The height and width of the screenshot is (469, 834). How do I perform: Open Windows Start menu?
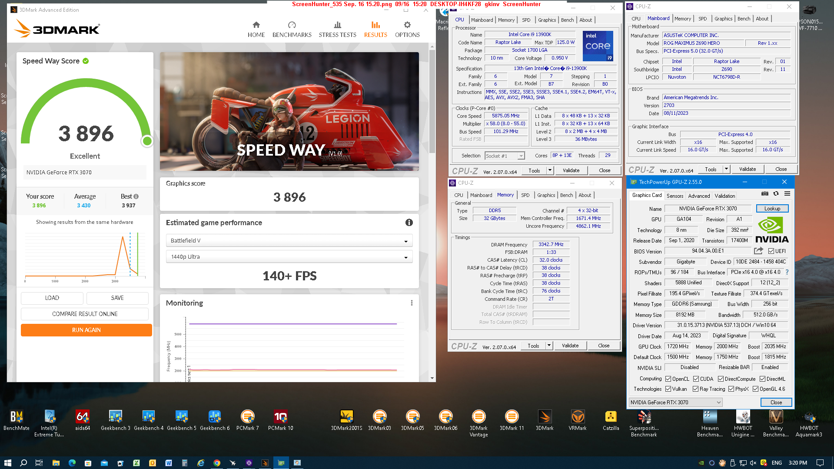7,463
